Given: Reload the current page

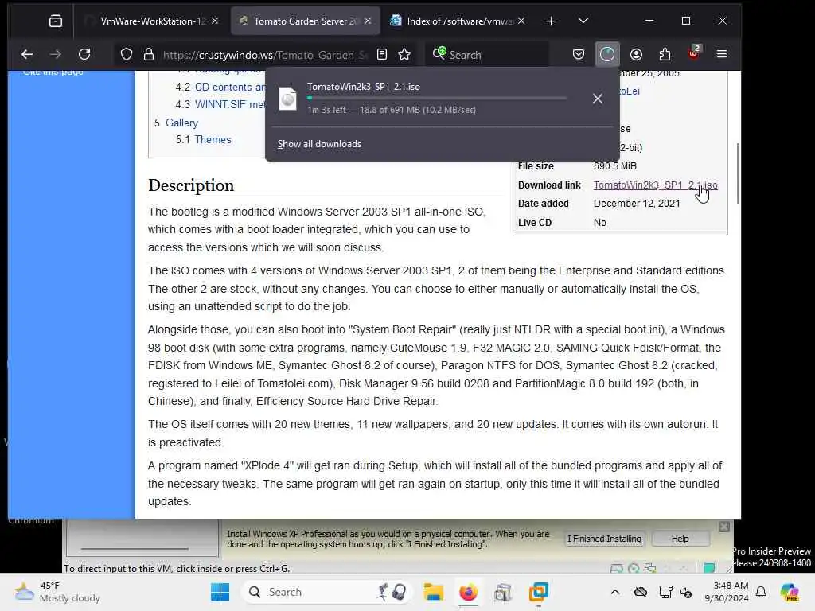Looking at the screenshot, I should pyautogui.click(x=84, y=55).
